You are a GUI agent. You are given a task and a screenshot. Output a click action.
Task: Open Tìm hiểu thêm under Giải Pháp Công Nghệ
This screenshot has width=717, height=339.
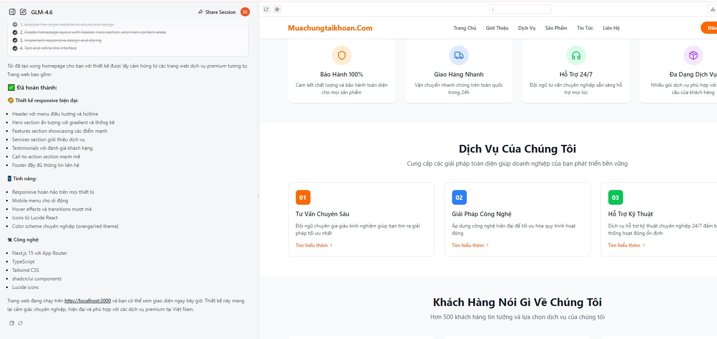coord(470,245)
